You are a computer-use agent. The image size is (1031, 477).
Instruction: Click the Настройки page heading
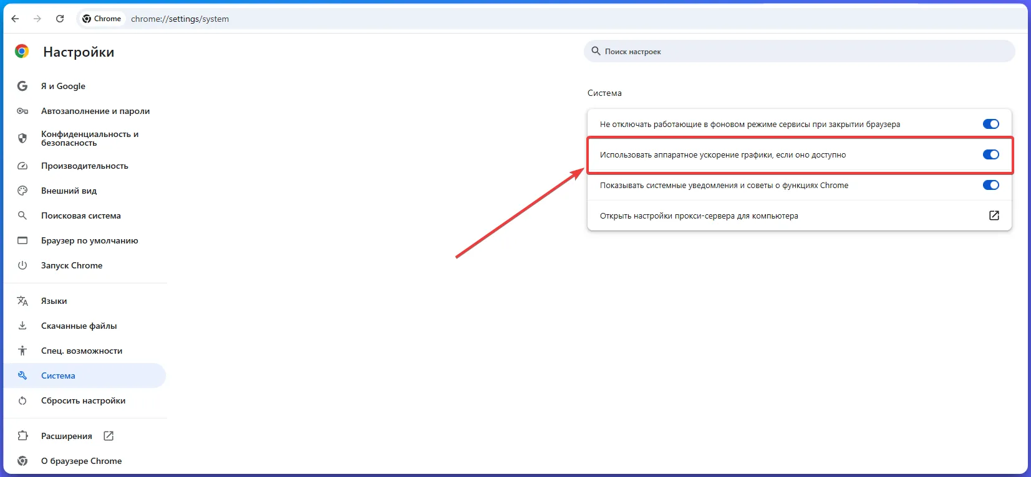[x=79, y=52]
